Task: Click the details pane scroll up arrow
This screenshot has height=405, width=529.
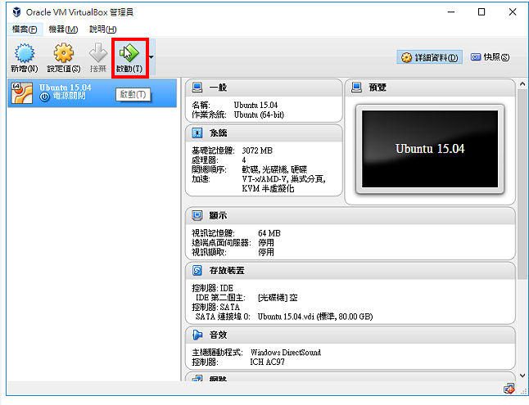Action: (522, 83)
